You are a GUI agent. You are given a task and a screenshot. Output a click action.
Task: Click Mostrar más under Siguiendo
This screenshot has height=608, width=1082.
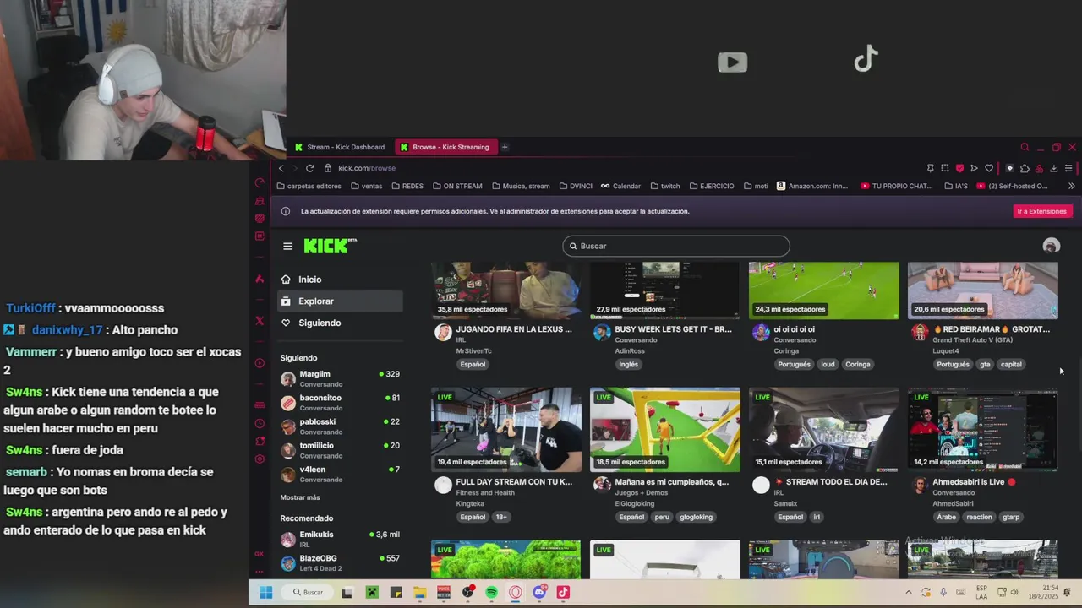tap(300, 497)
